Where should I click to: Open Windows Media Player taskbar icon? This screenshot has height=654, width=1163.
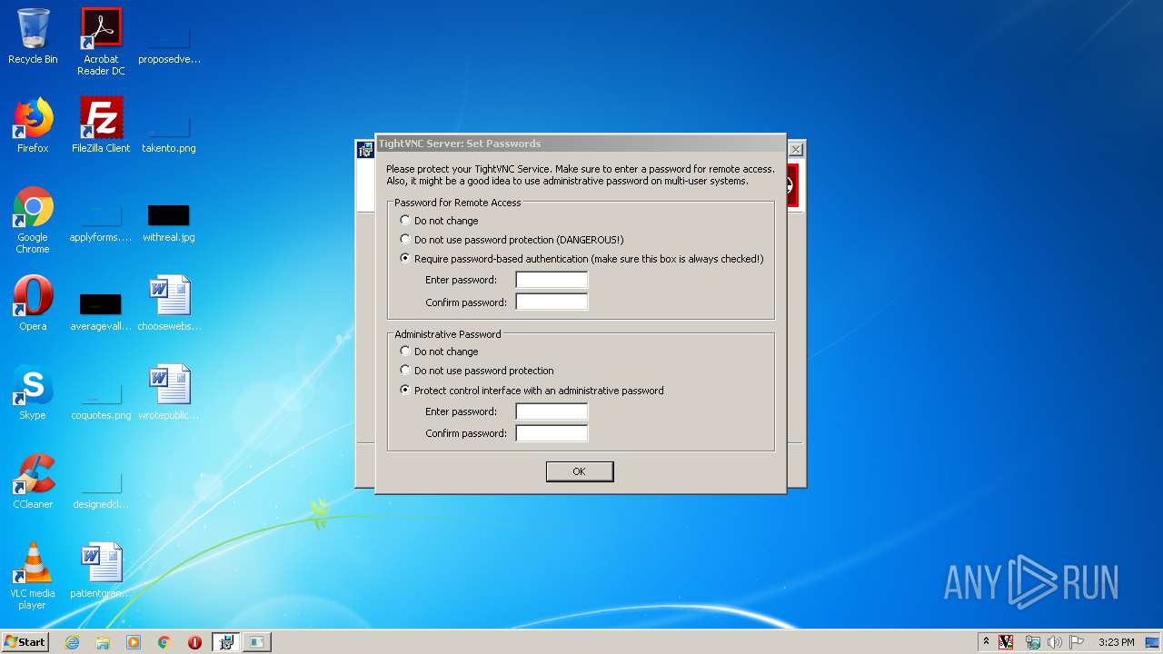click(x=134, y=642)
